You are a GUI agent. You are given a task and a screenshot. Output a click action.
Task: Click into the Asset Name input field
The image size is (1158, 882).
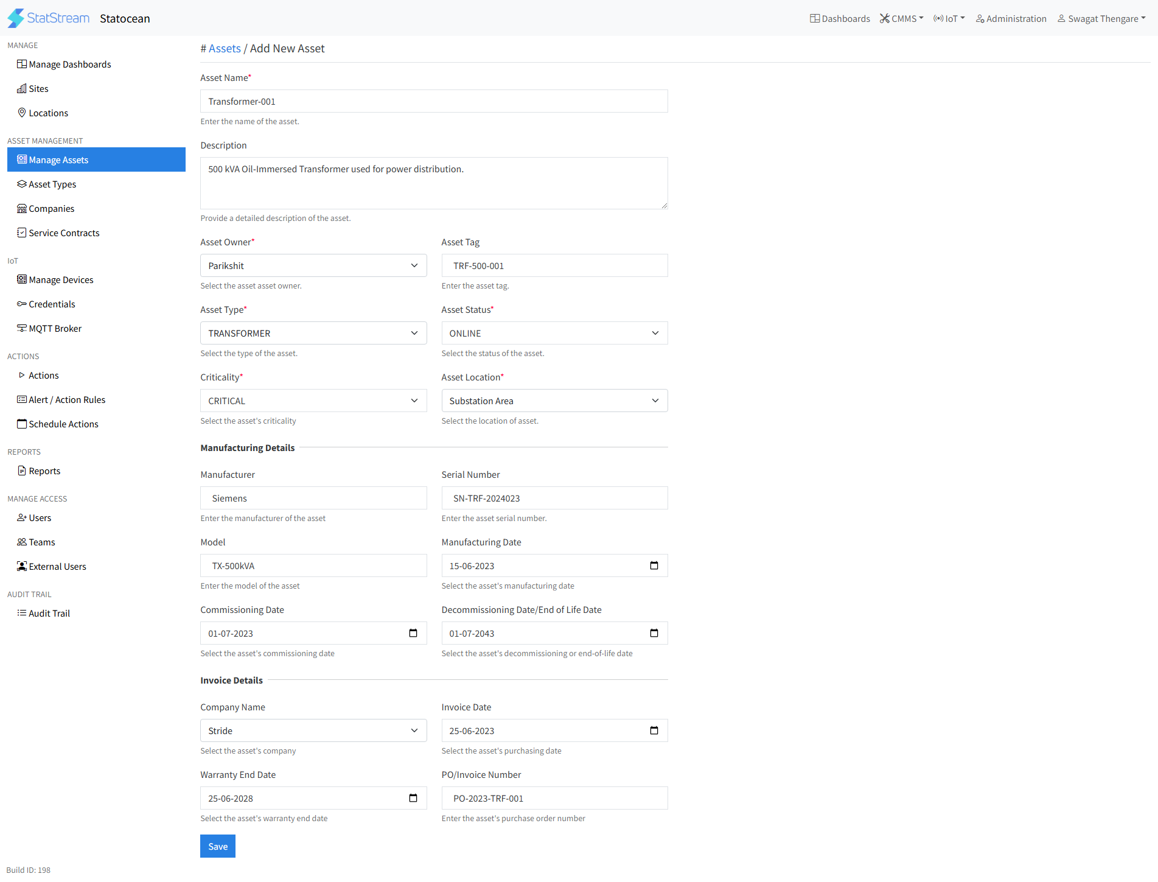(x=433, y=101)
